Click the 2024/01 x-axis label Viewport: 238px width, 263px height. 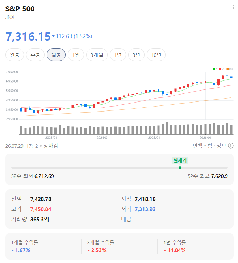pyautogui.click(x=103, y=138)
